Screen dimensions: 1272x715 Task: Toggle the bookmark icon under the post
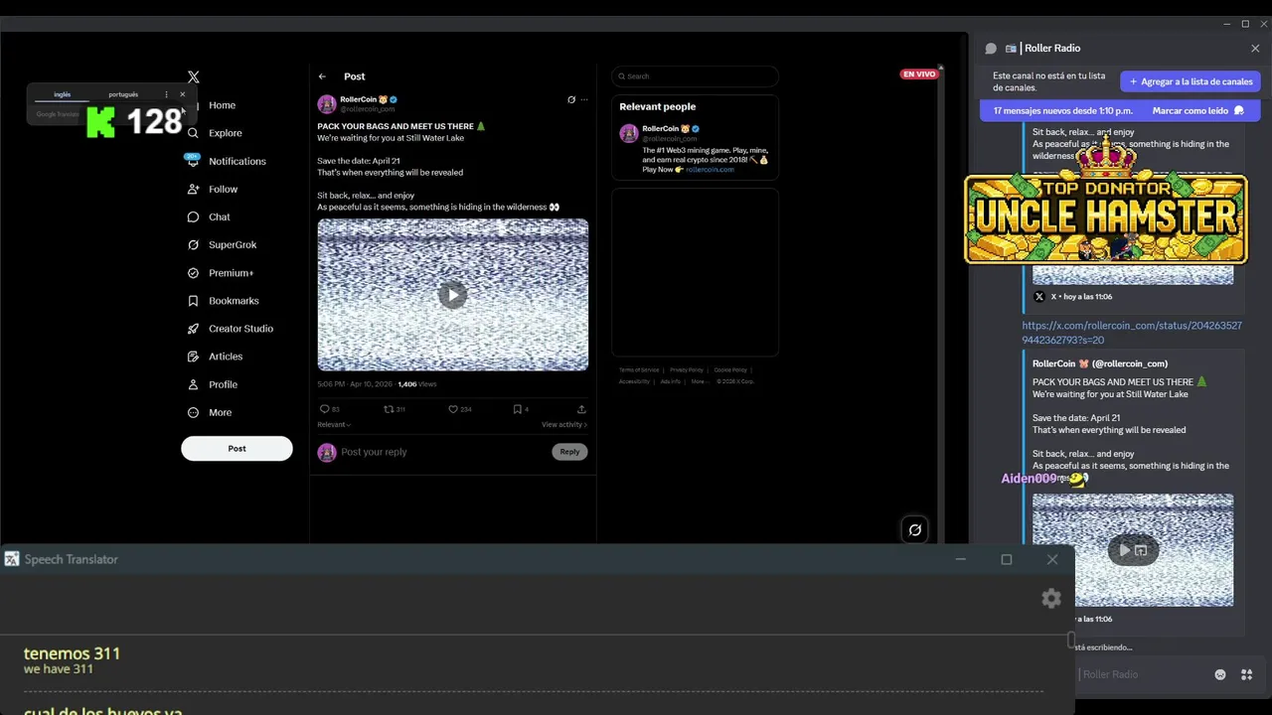click(517, 409)
